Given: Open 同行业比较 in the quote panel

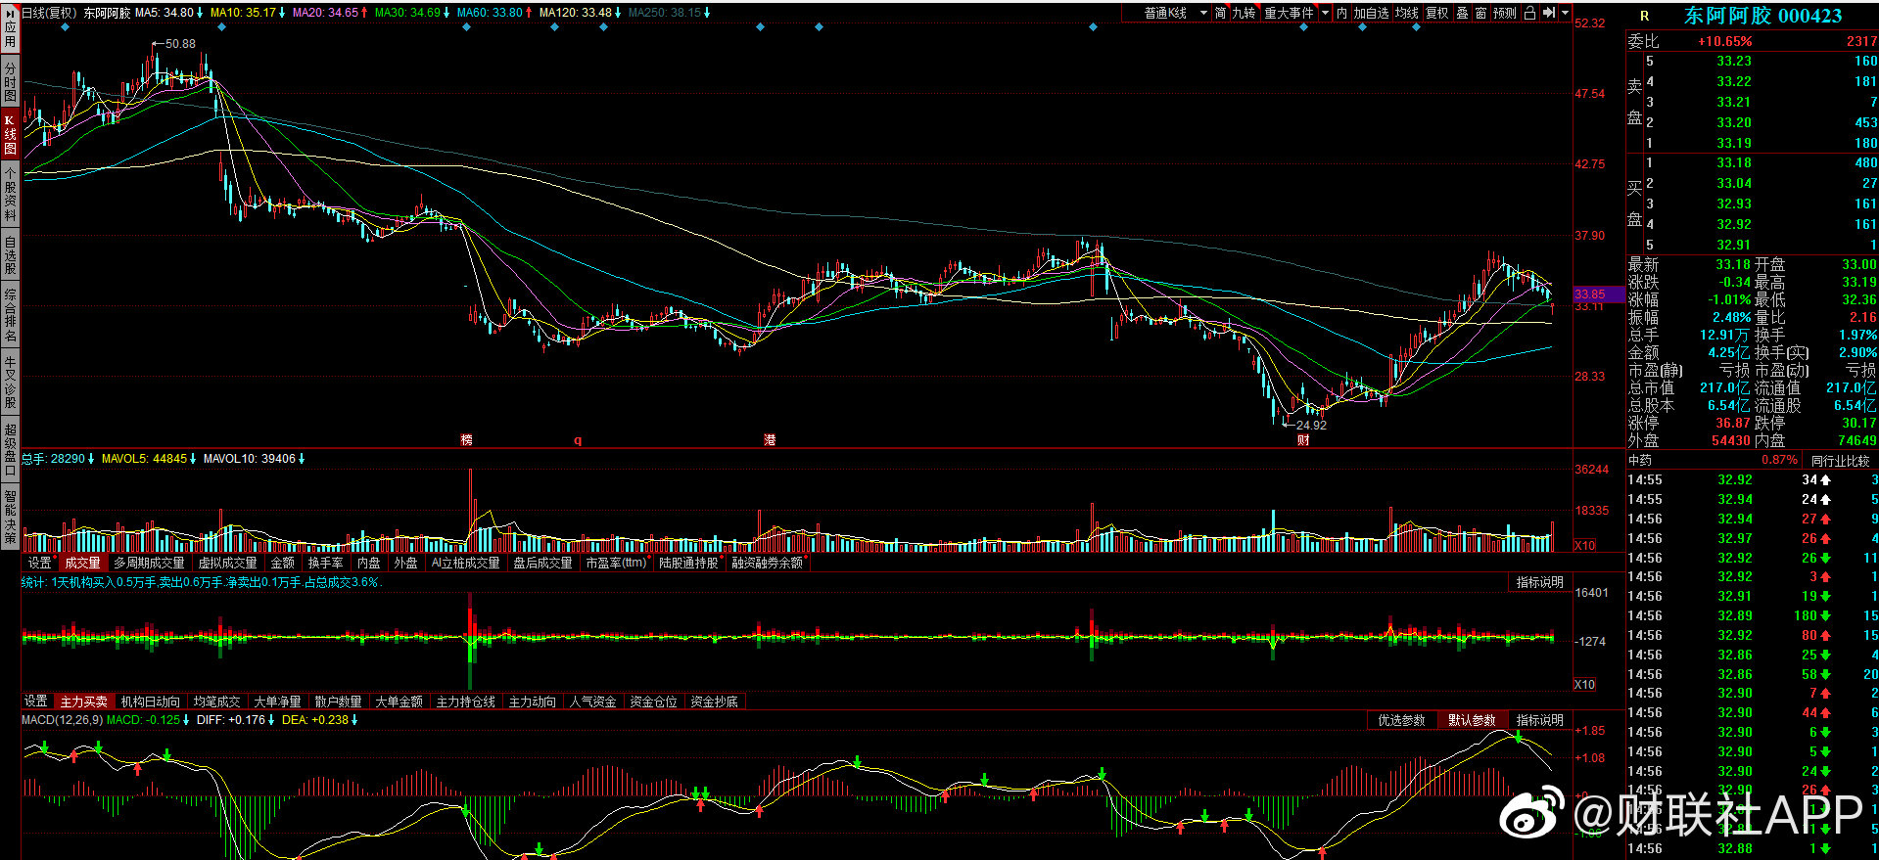Looking at the screenshot, I should click(x=1840, y=461).
